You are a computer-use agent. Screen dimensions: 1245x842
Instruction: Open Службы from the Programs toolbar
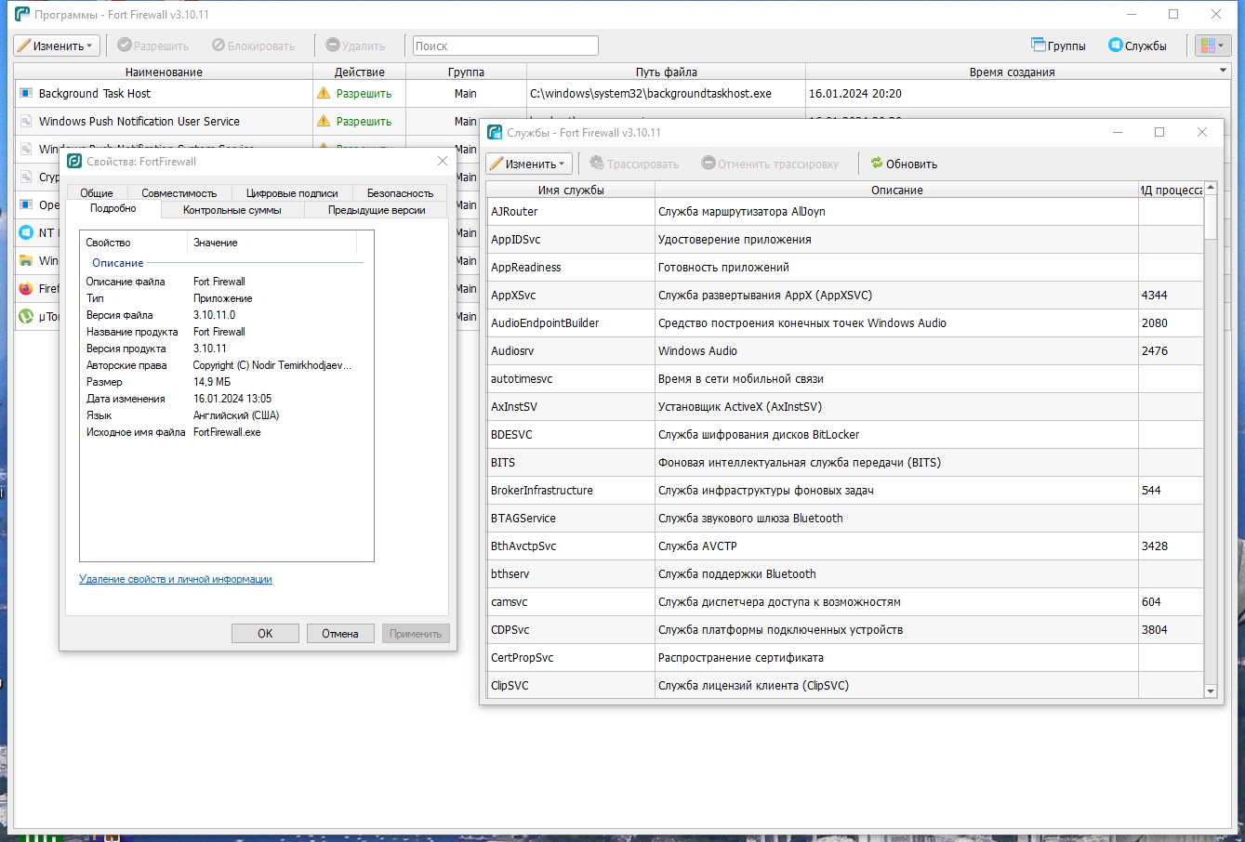pos(1137,46)
